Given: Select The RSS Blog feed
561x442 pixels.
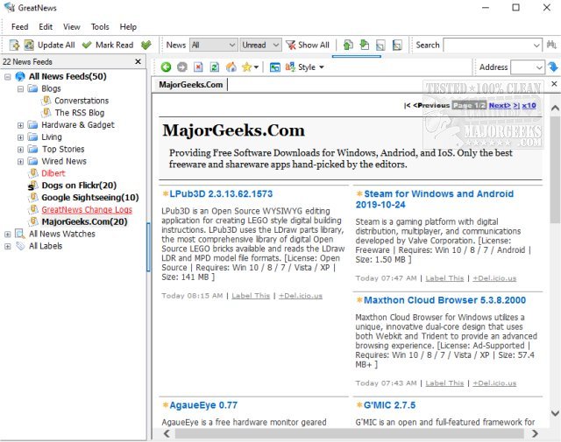Looking at the screenshot, I should pos(80,113).
